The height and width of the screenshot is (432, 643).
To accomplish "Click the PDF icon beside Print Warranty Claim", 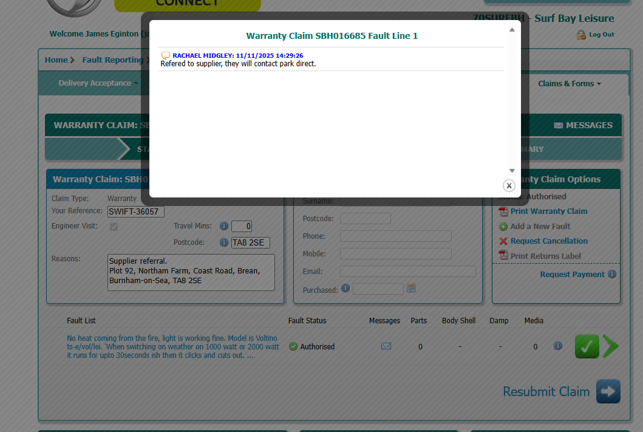I will pos(503,211).
